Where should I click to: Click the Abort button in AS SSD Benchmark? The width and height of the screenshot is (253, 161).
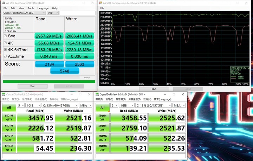69,86
